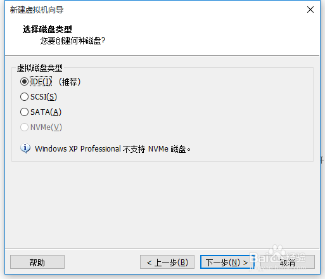
Task: Continue with 下一步(N) button
Action: click(227, 262)
